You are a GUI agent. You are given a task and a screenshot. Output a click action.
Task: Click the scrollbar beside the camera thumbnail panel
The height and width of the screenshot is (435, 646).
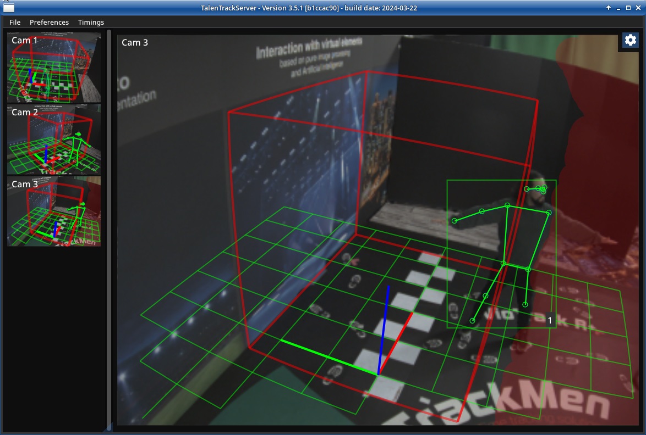pos(108,220)
